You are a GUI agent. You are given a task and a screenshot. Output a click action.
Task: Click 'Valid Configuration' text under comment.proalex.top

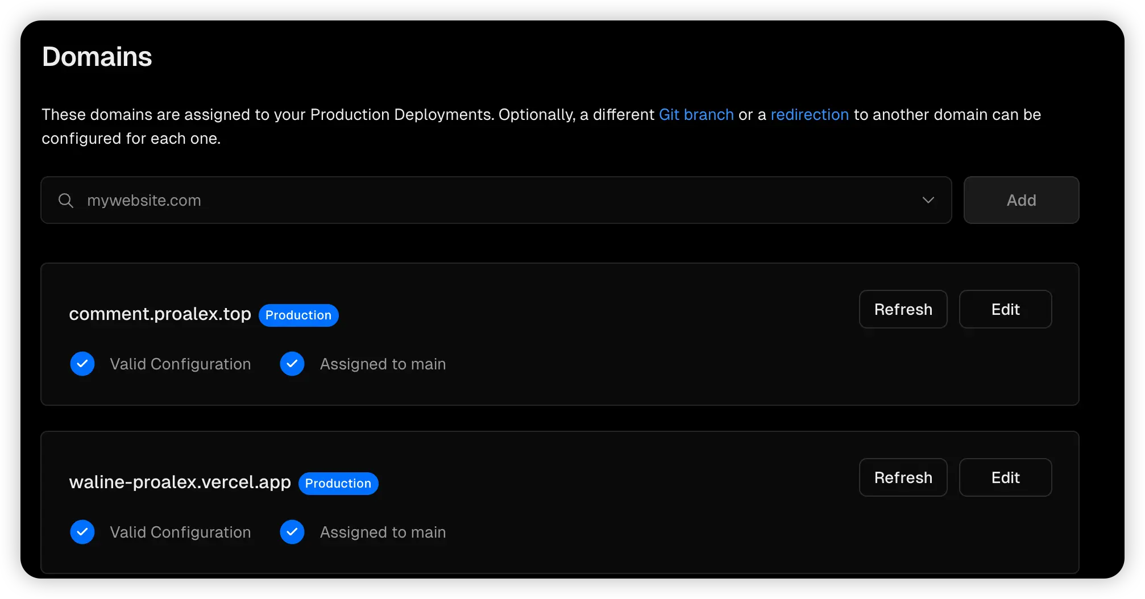pyautogui.click(x=180, y=364)
